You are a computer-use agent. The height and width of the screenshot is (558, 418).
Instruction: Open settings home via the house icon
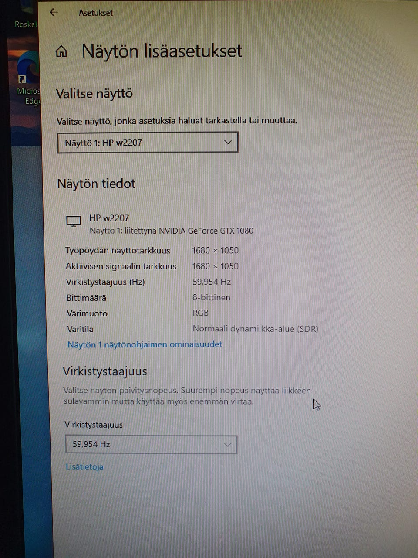click(x=62, y=52)
